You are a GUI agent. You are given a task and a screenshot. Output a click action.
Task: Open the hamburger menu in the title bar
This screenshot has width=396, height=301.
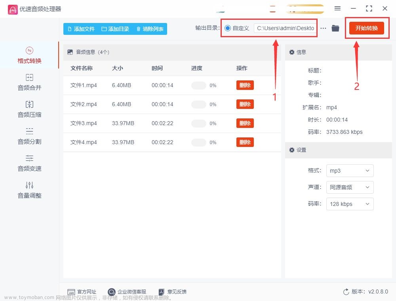(x=337, y=8)
